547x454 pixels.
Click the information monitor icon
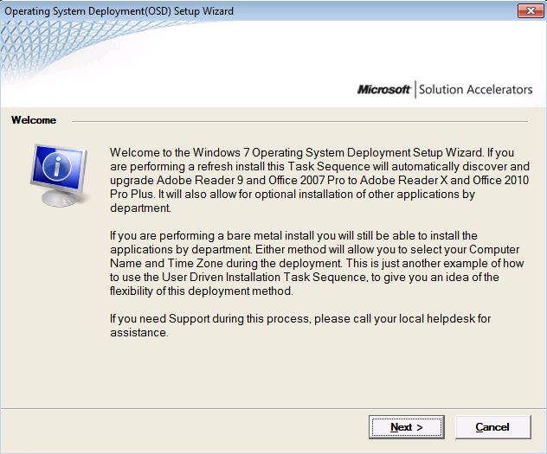[59, 176]
